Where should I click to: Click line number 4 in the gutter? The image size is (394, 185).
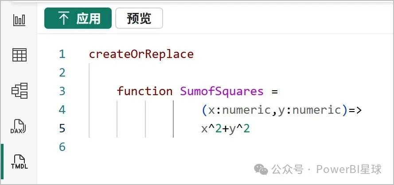tap(62, 110)
